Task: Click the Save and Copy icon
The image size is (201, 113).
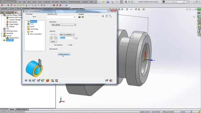Action: click(30, 80)
